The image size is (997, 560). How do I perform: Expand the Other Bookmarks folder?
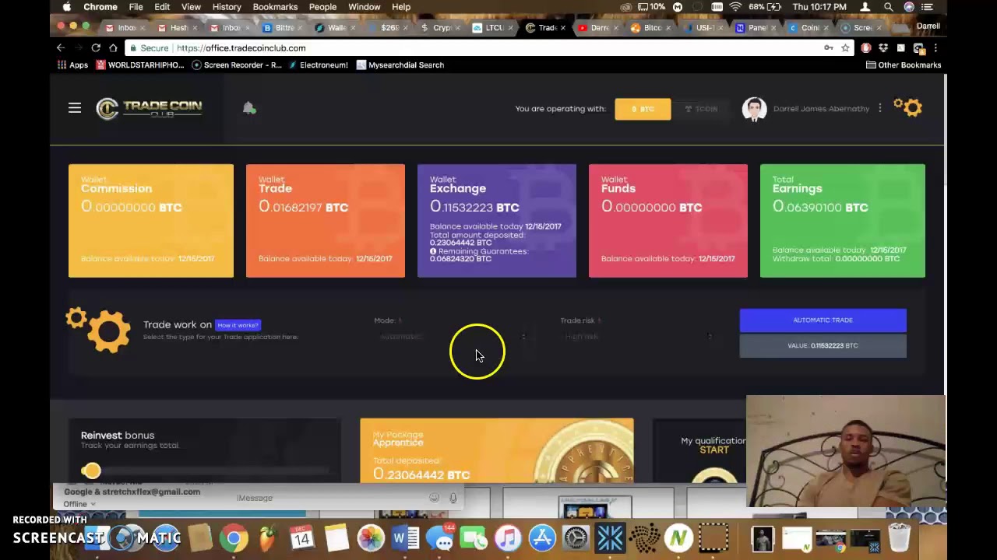[x=904, y=65]
